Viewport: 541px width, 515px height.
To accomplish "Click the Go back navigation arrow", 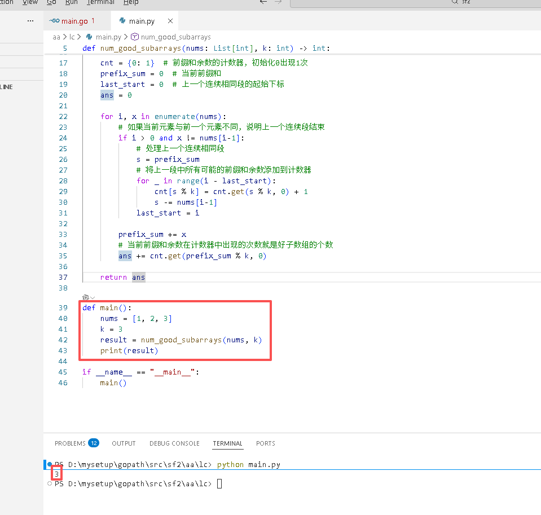I will [263, 2].
